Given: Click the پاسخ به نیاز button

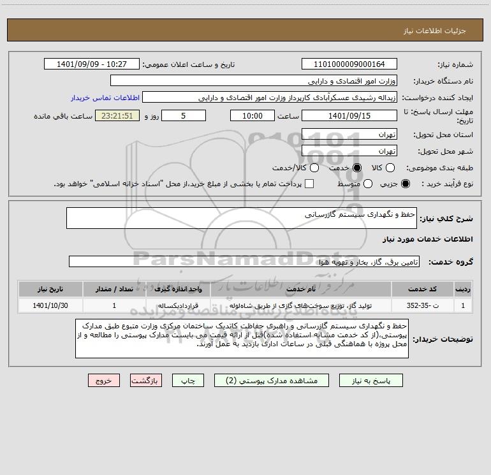Looking at the screenshot, I should [371, 381].
